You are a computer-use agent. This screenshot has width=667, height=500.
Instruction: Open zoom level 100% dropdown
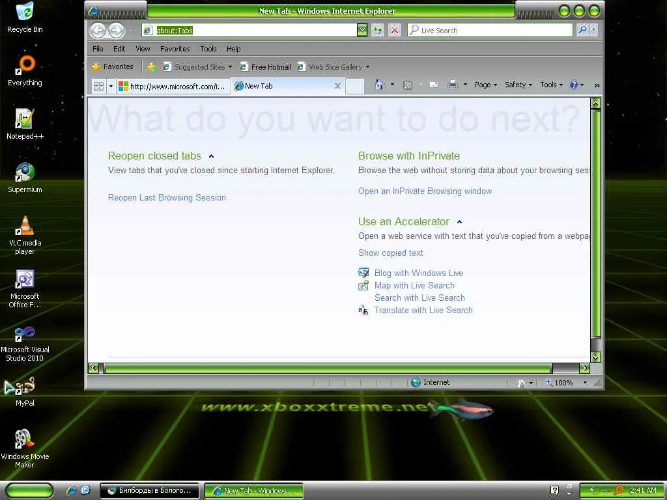coord(585,383)
